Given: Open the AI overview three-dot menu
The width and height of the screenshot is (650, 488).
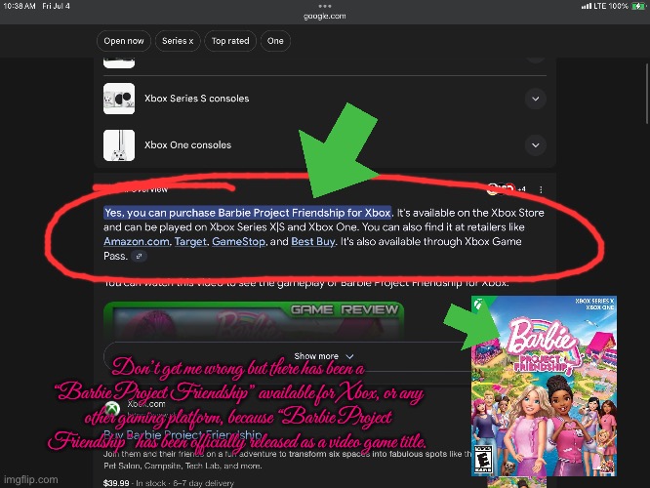Looking at the screenshot, I should click(x=541, y=189).
